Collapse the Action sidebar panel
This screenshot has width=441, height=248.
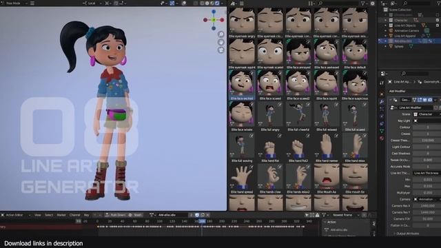click(325, 222)
